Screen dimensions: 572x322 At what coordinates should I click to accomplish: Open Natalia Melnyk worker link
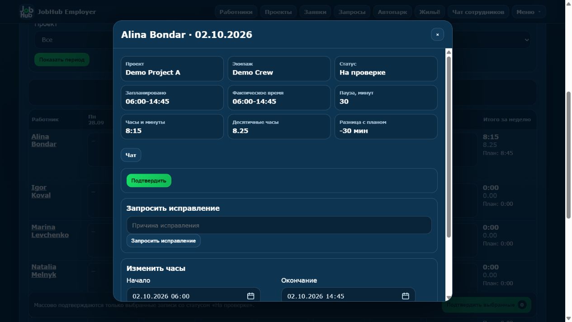click(x=44, y=271)
